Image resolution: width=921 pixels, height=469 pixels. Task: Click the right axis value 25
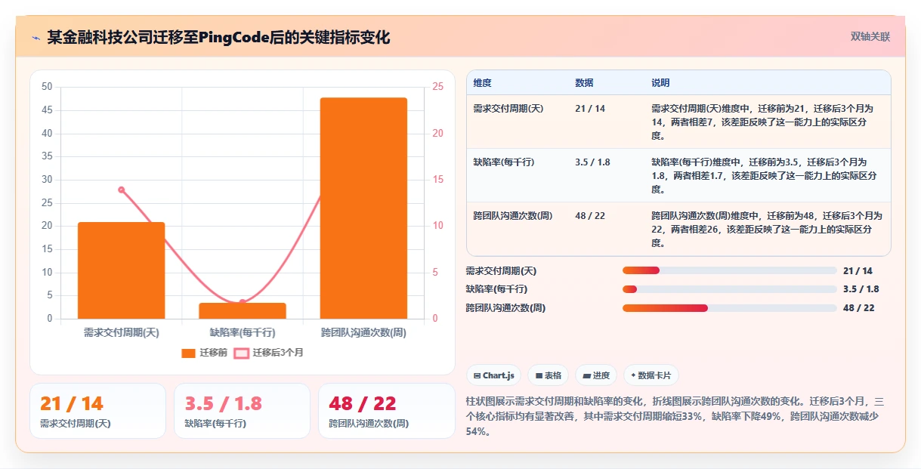coord(437,87)
